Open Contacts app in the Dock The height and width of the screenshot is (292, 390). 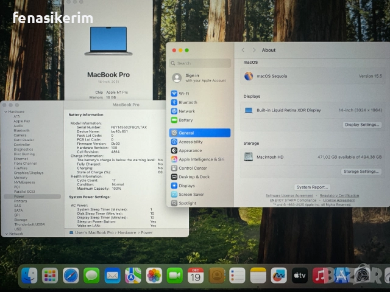click(216, 276)
